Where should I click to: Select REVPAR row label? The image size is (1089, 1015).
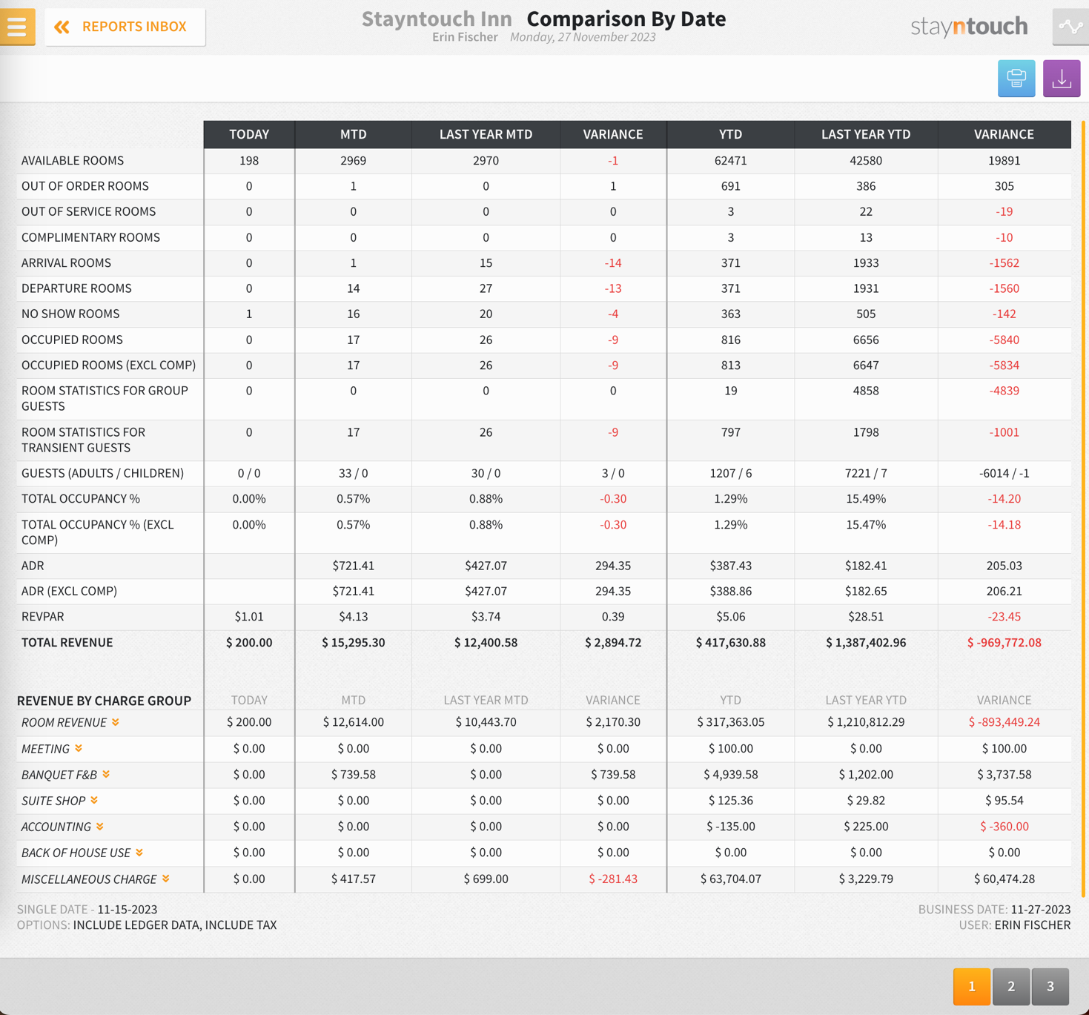(x=43, y=617)
